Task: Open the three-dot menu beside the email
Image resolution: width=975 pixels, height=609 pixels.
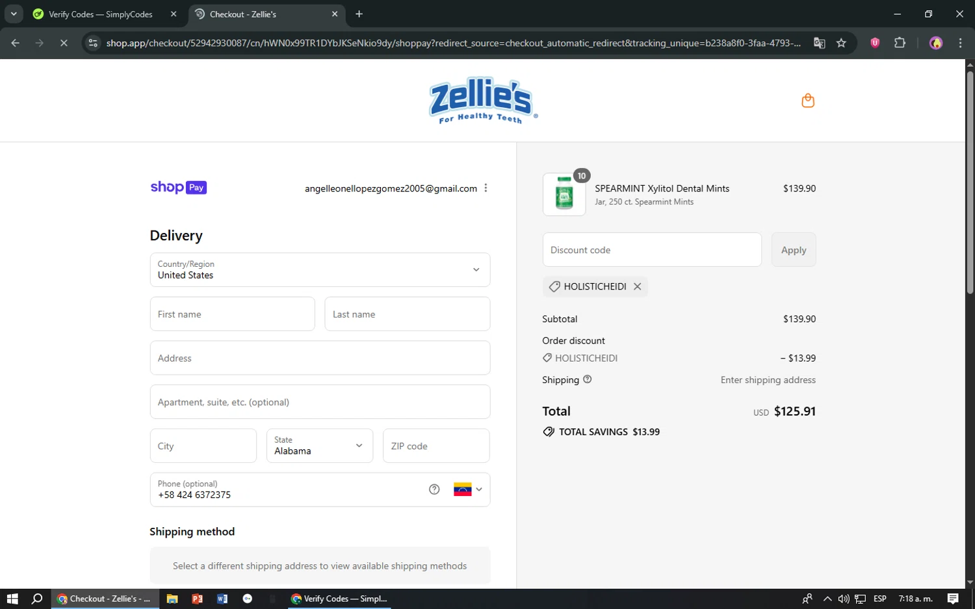Action: [486, 188]
